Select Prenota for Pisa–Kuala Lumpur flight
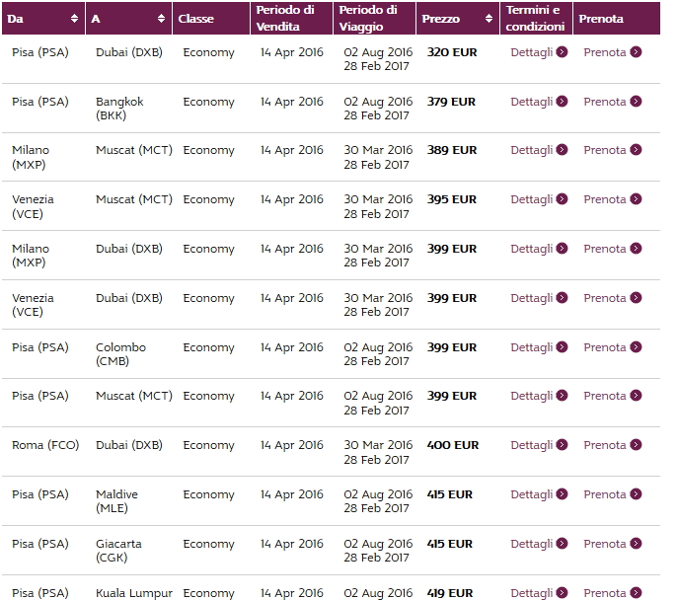The width and height of the screenshot is (678, 601). pos(604,592)
